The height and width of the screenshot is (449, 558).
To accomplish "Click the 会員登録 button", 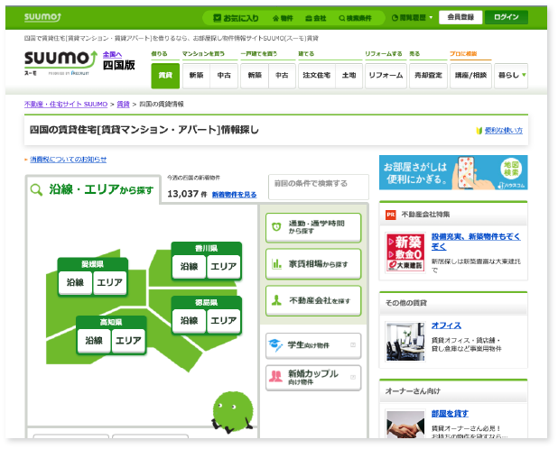I will coord(460,17).
